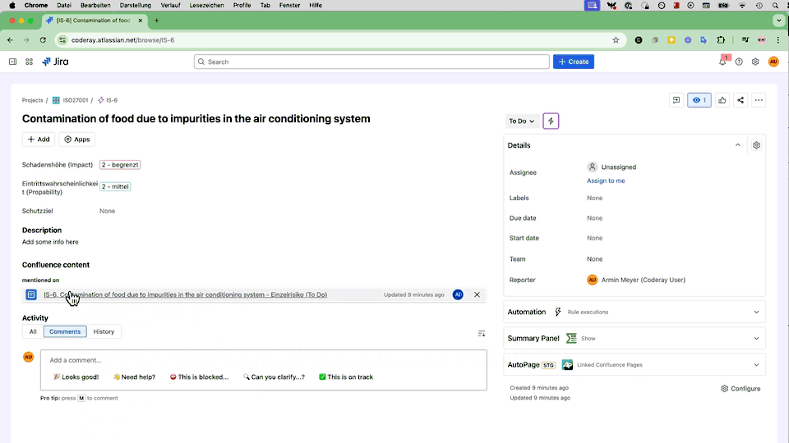Screen dimensions: 789x443
Task: Click the Create button
Action: 574,62
